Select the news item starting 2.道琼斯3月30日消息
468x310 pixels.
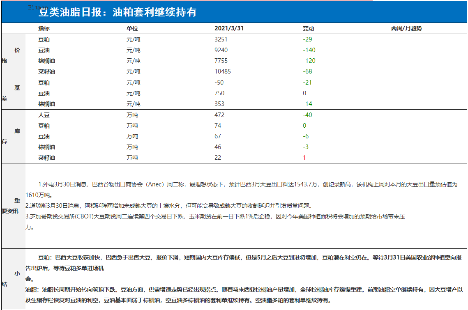pos(170,206)
